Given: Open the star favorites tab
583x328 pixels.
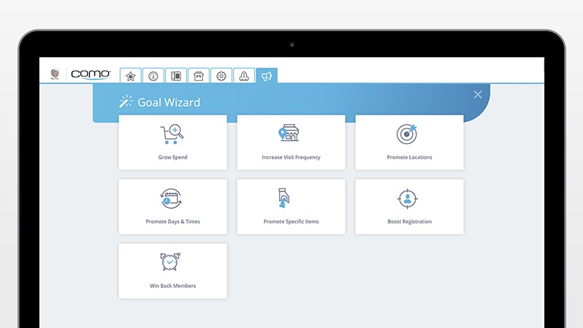Looking at the screenshot, I should click(131, 75).
